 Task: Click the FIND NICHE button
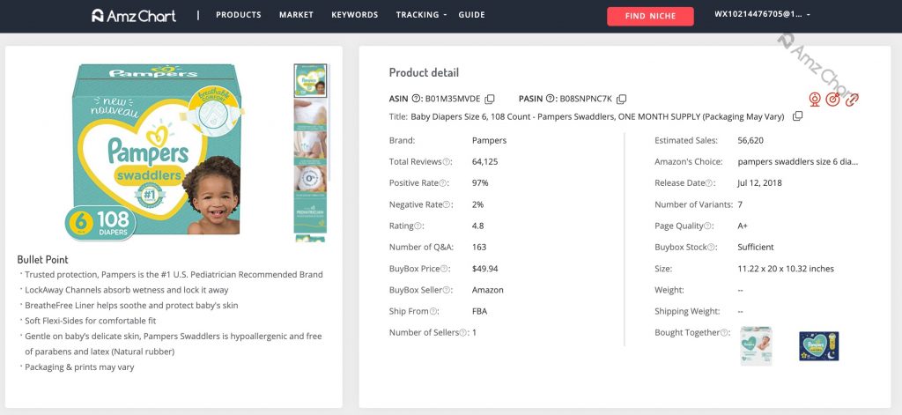[x=650, y=16]
